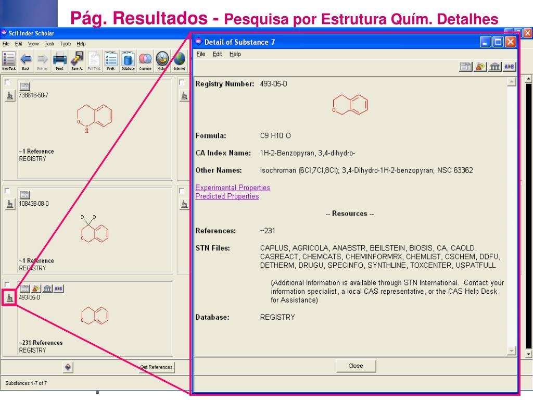Screen dimensions: 533x400
Task: Open File menu in Detail of Substance window
Action: coord(201,54)
